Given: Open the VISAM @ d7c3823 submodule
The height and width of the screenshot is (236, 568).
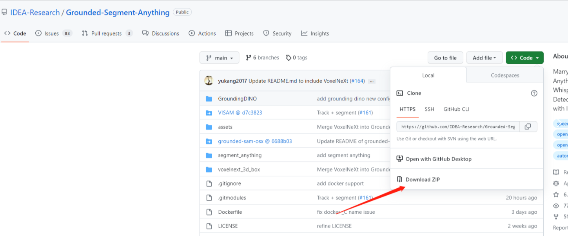Looking at the screenshot, I should click(x=240, y=113).
